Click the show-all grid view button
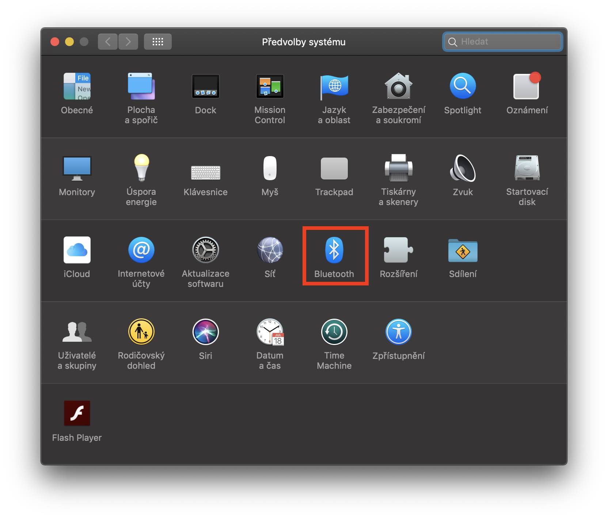This screenshot has width=608, height=519. [x=157, y=41]
